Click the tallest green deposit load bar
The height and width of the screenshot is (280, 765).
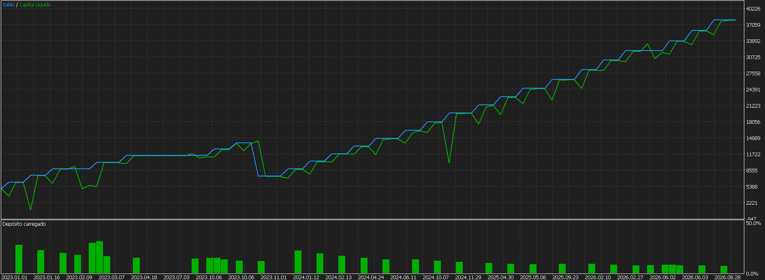tap(99, 257)
